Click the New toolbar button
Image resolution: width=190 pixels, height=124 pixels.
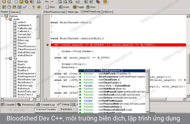tap(51, 7)
